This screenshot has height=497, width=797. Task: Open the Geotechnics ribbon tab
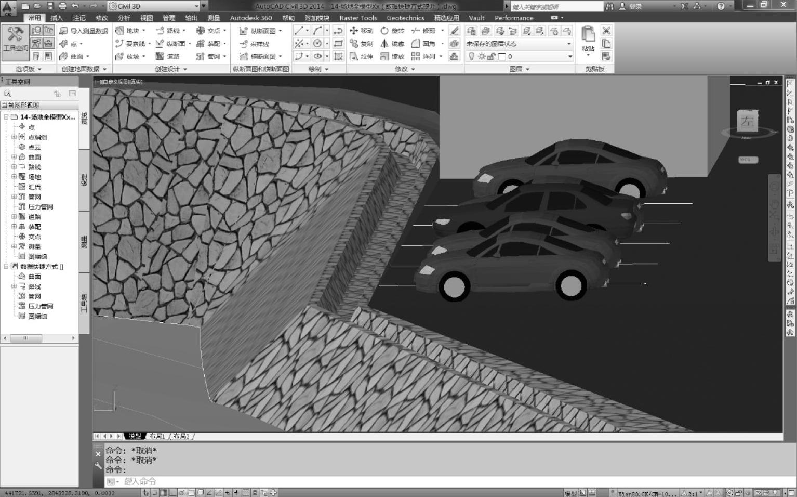click(x=405, y=18)
